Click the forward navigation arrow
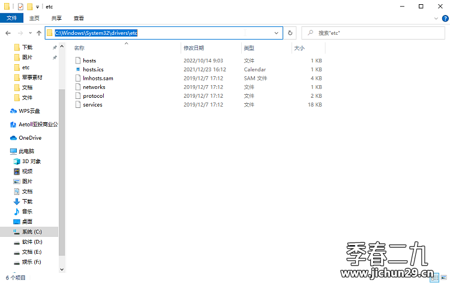Screen dimensions: 450x283 pyautogui.click(x=20, y=33)
